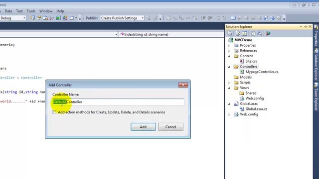Select the Controllers folder label

[248, 67]
